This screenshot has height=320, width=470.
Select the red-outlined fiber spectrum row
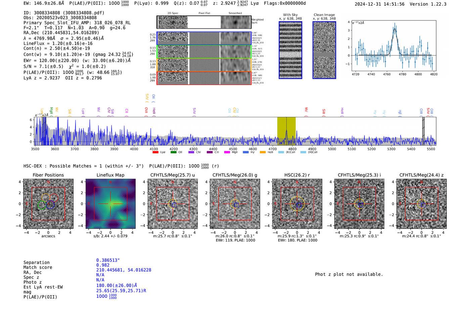point(204,78)
